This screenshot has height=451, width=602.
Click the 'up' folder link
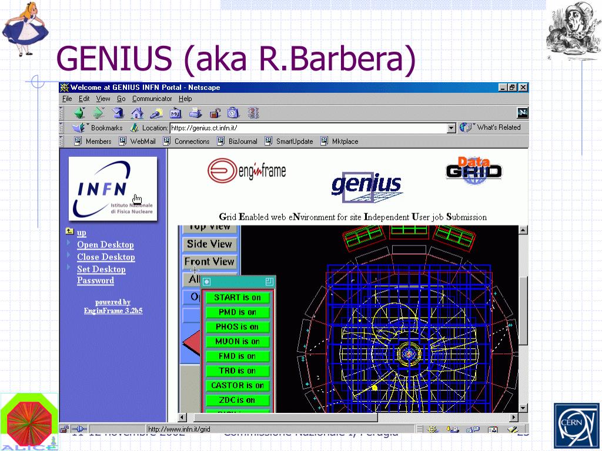coord(81,233)
